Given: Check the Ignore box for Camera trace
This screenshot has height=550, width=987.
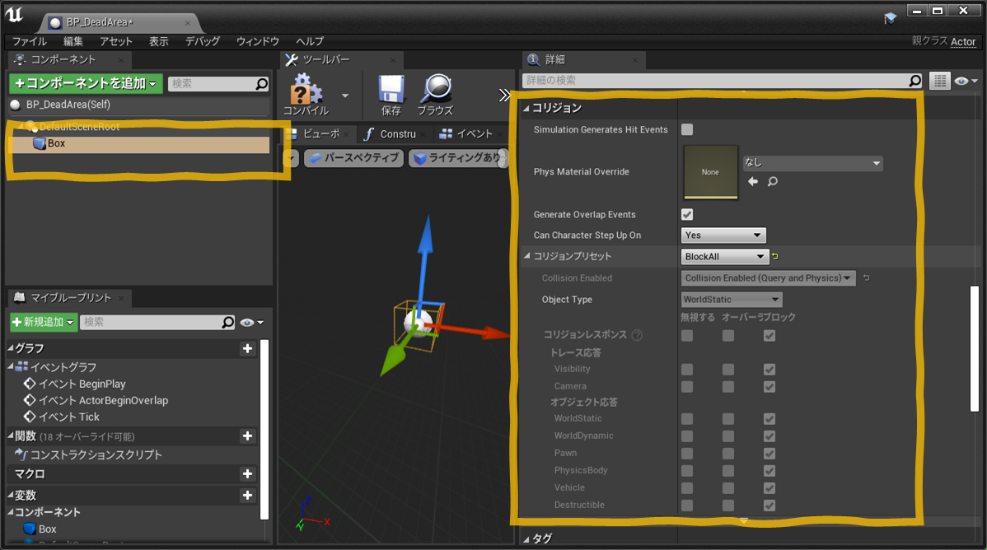Looking at the screenshot, I should pyautogui.click(x=687, y=386).
